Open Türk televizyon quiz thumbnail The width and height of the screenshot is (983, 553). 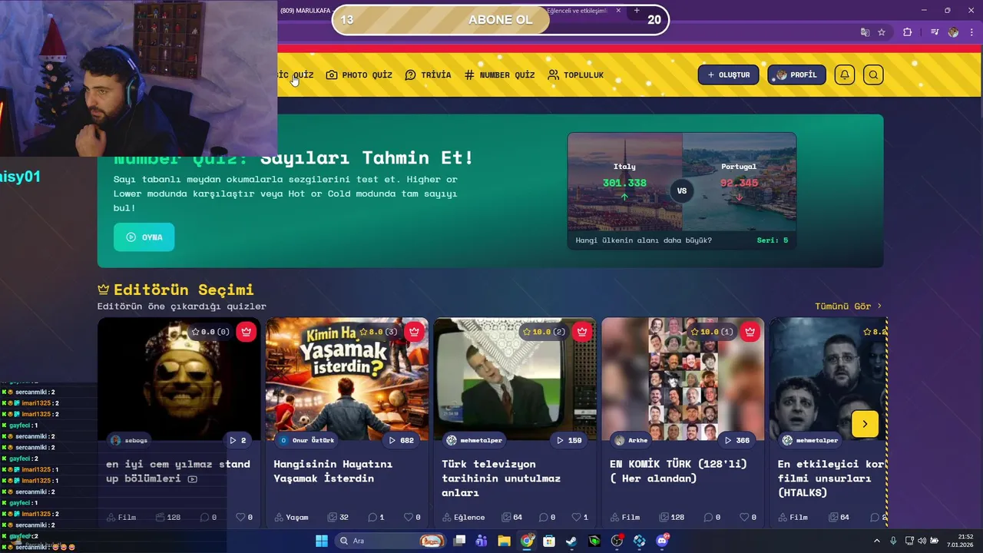515,379
